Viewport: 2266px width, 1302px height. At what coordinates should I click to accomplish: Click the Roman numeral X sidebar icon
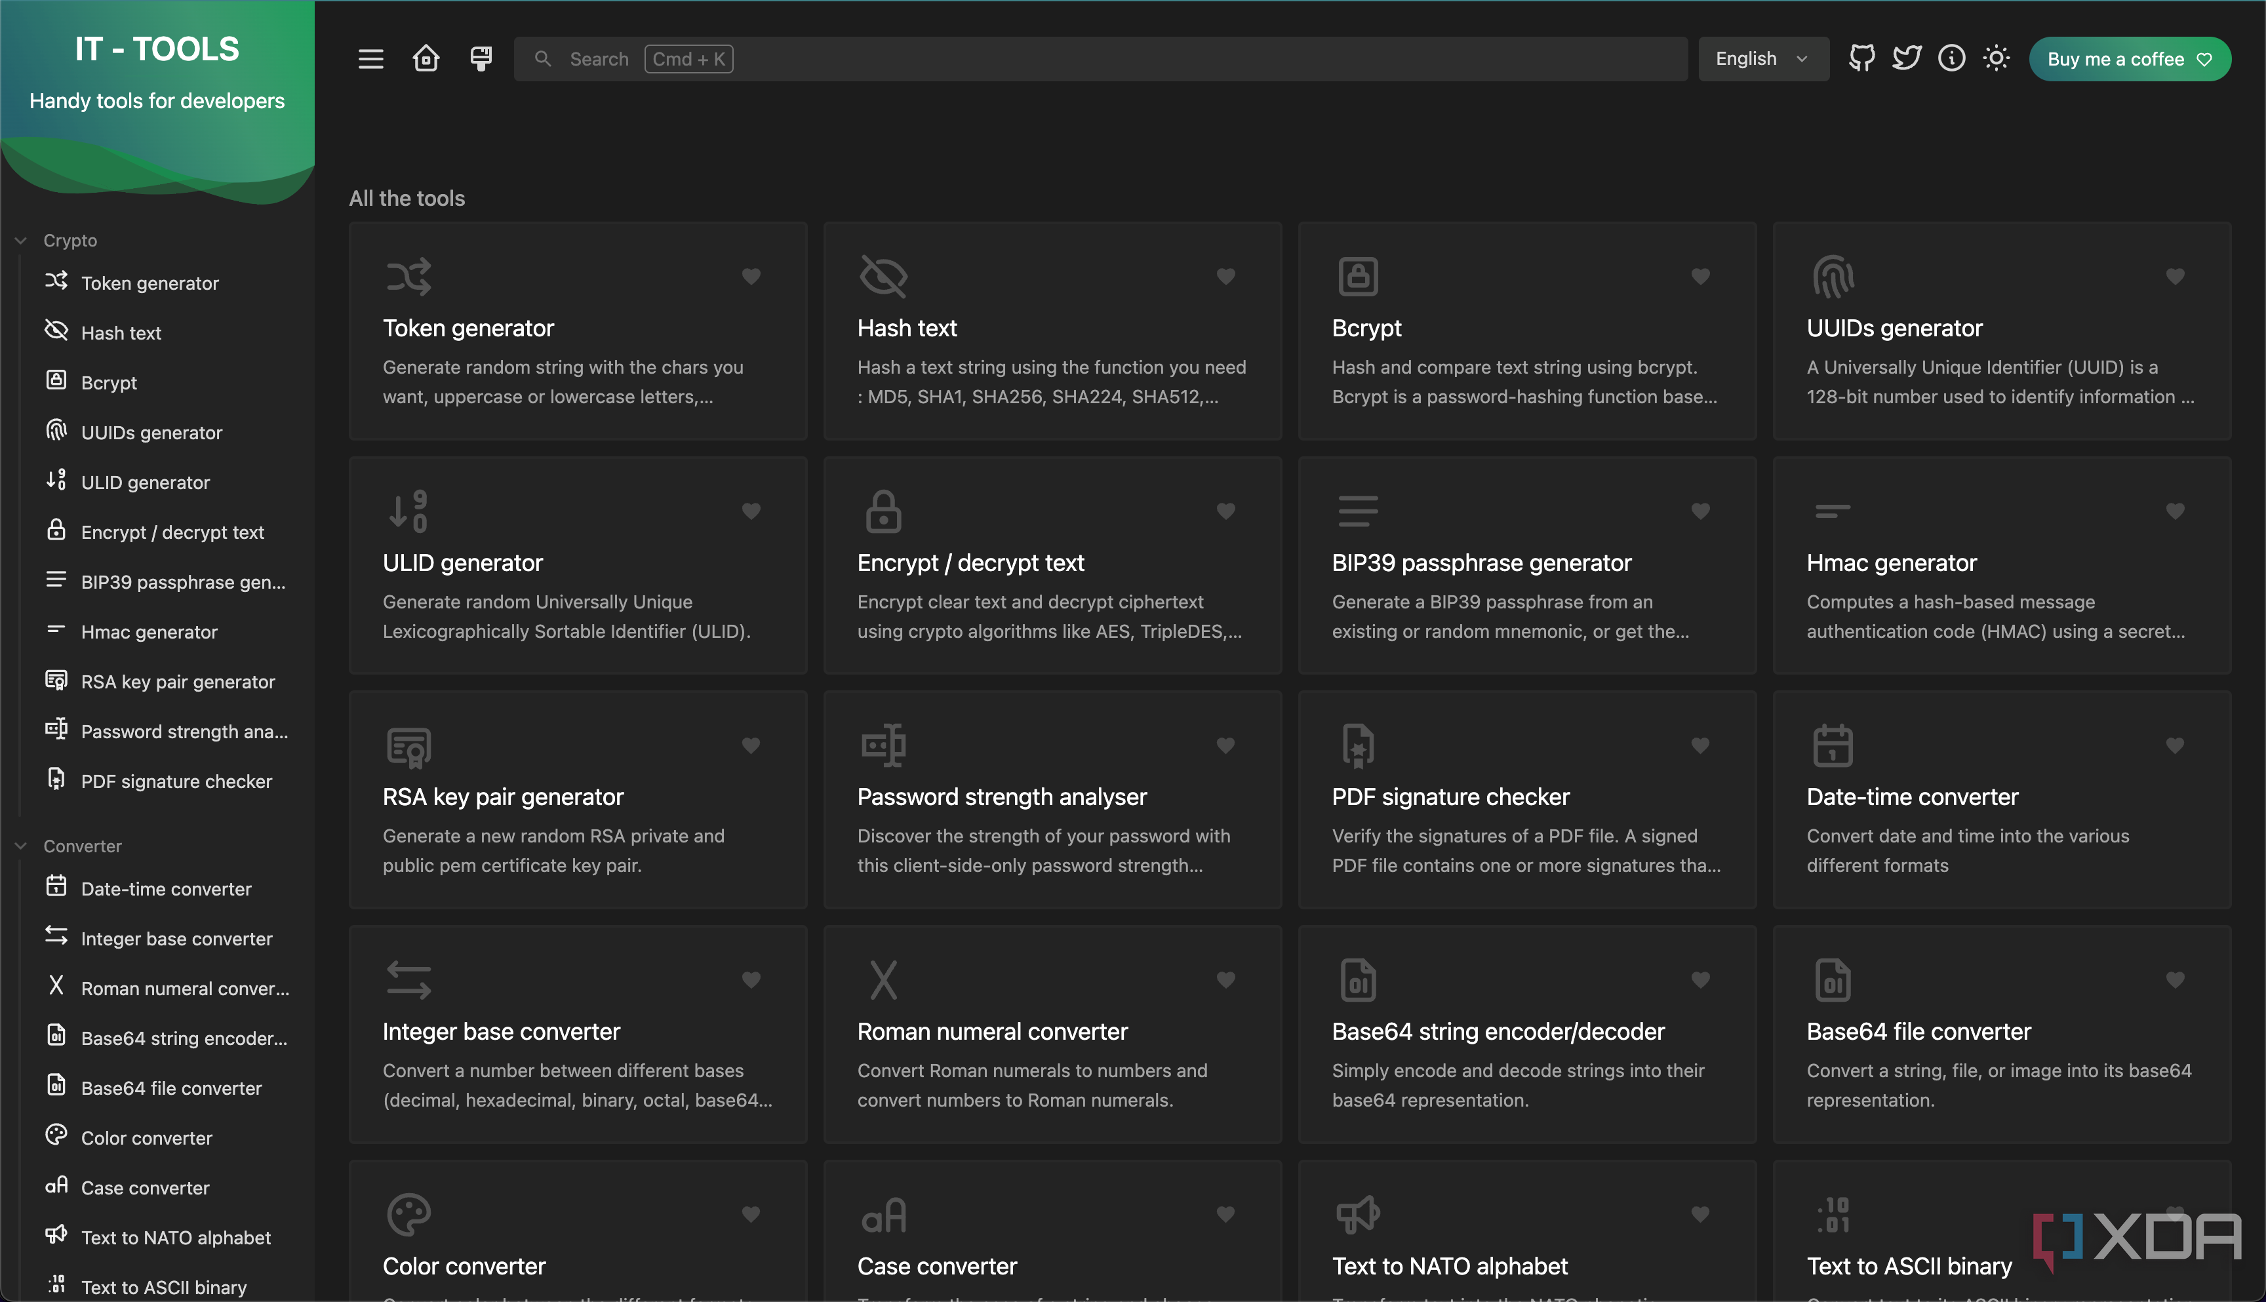(x=56, y=987)
